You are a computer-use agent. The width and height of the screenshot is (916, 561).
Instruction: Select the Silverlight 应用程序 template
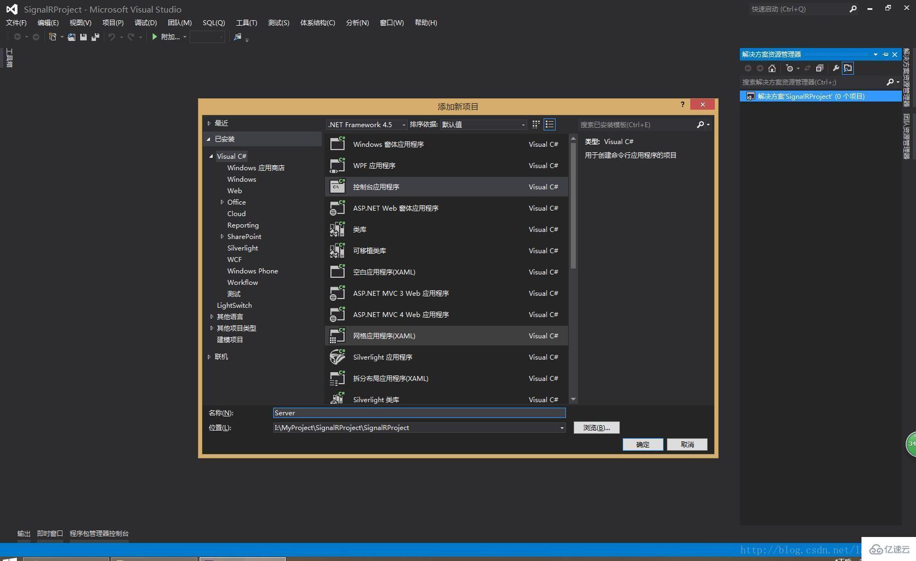coord(447,357)
